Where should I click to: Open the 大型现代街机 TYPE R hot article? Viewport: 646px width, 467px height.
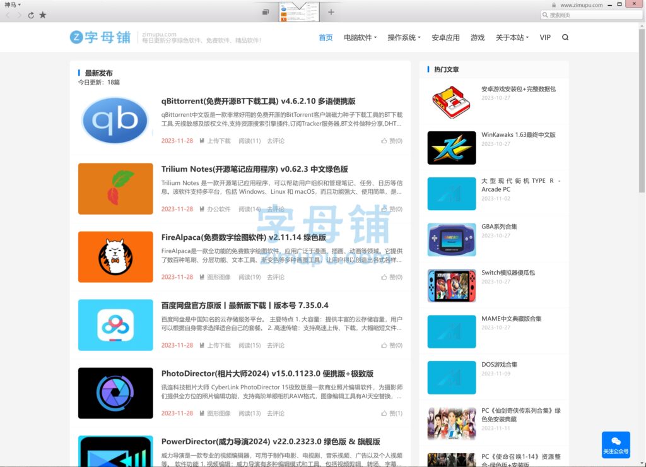(x=520, y=185)
